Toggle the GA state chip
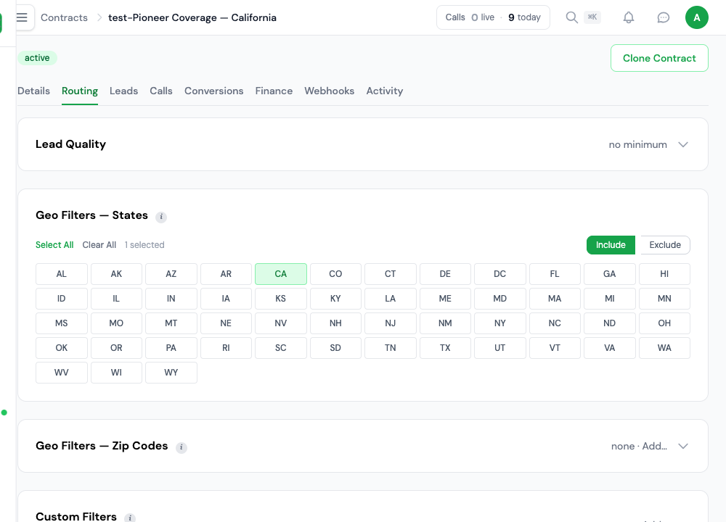The width and height of the screenshot is (726, 522). (609, 274)
